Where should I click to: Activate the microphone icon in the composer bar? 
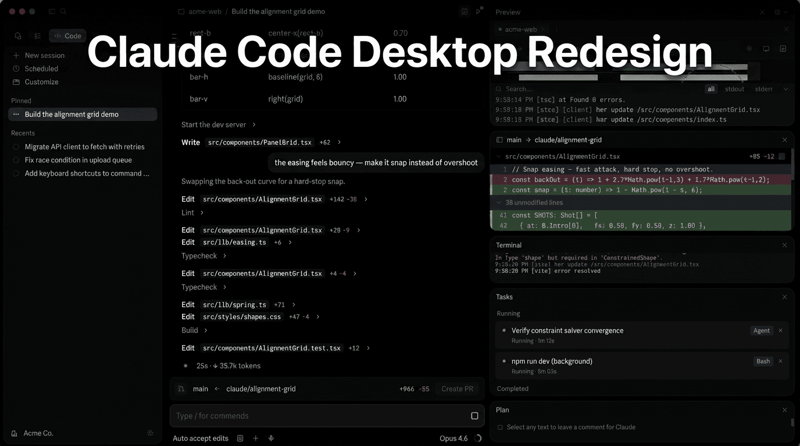click(x=271, y=438)
